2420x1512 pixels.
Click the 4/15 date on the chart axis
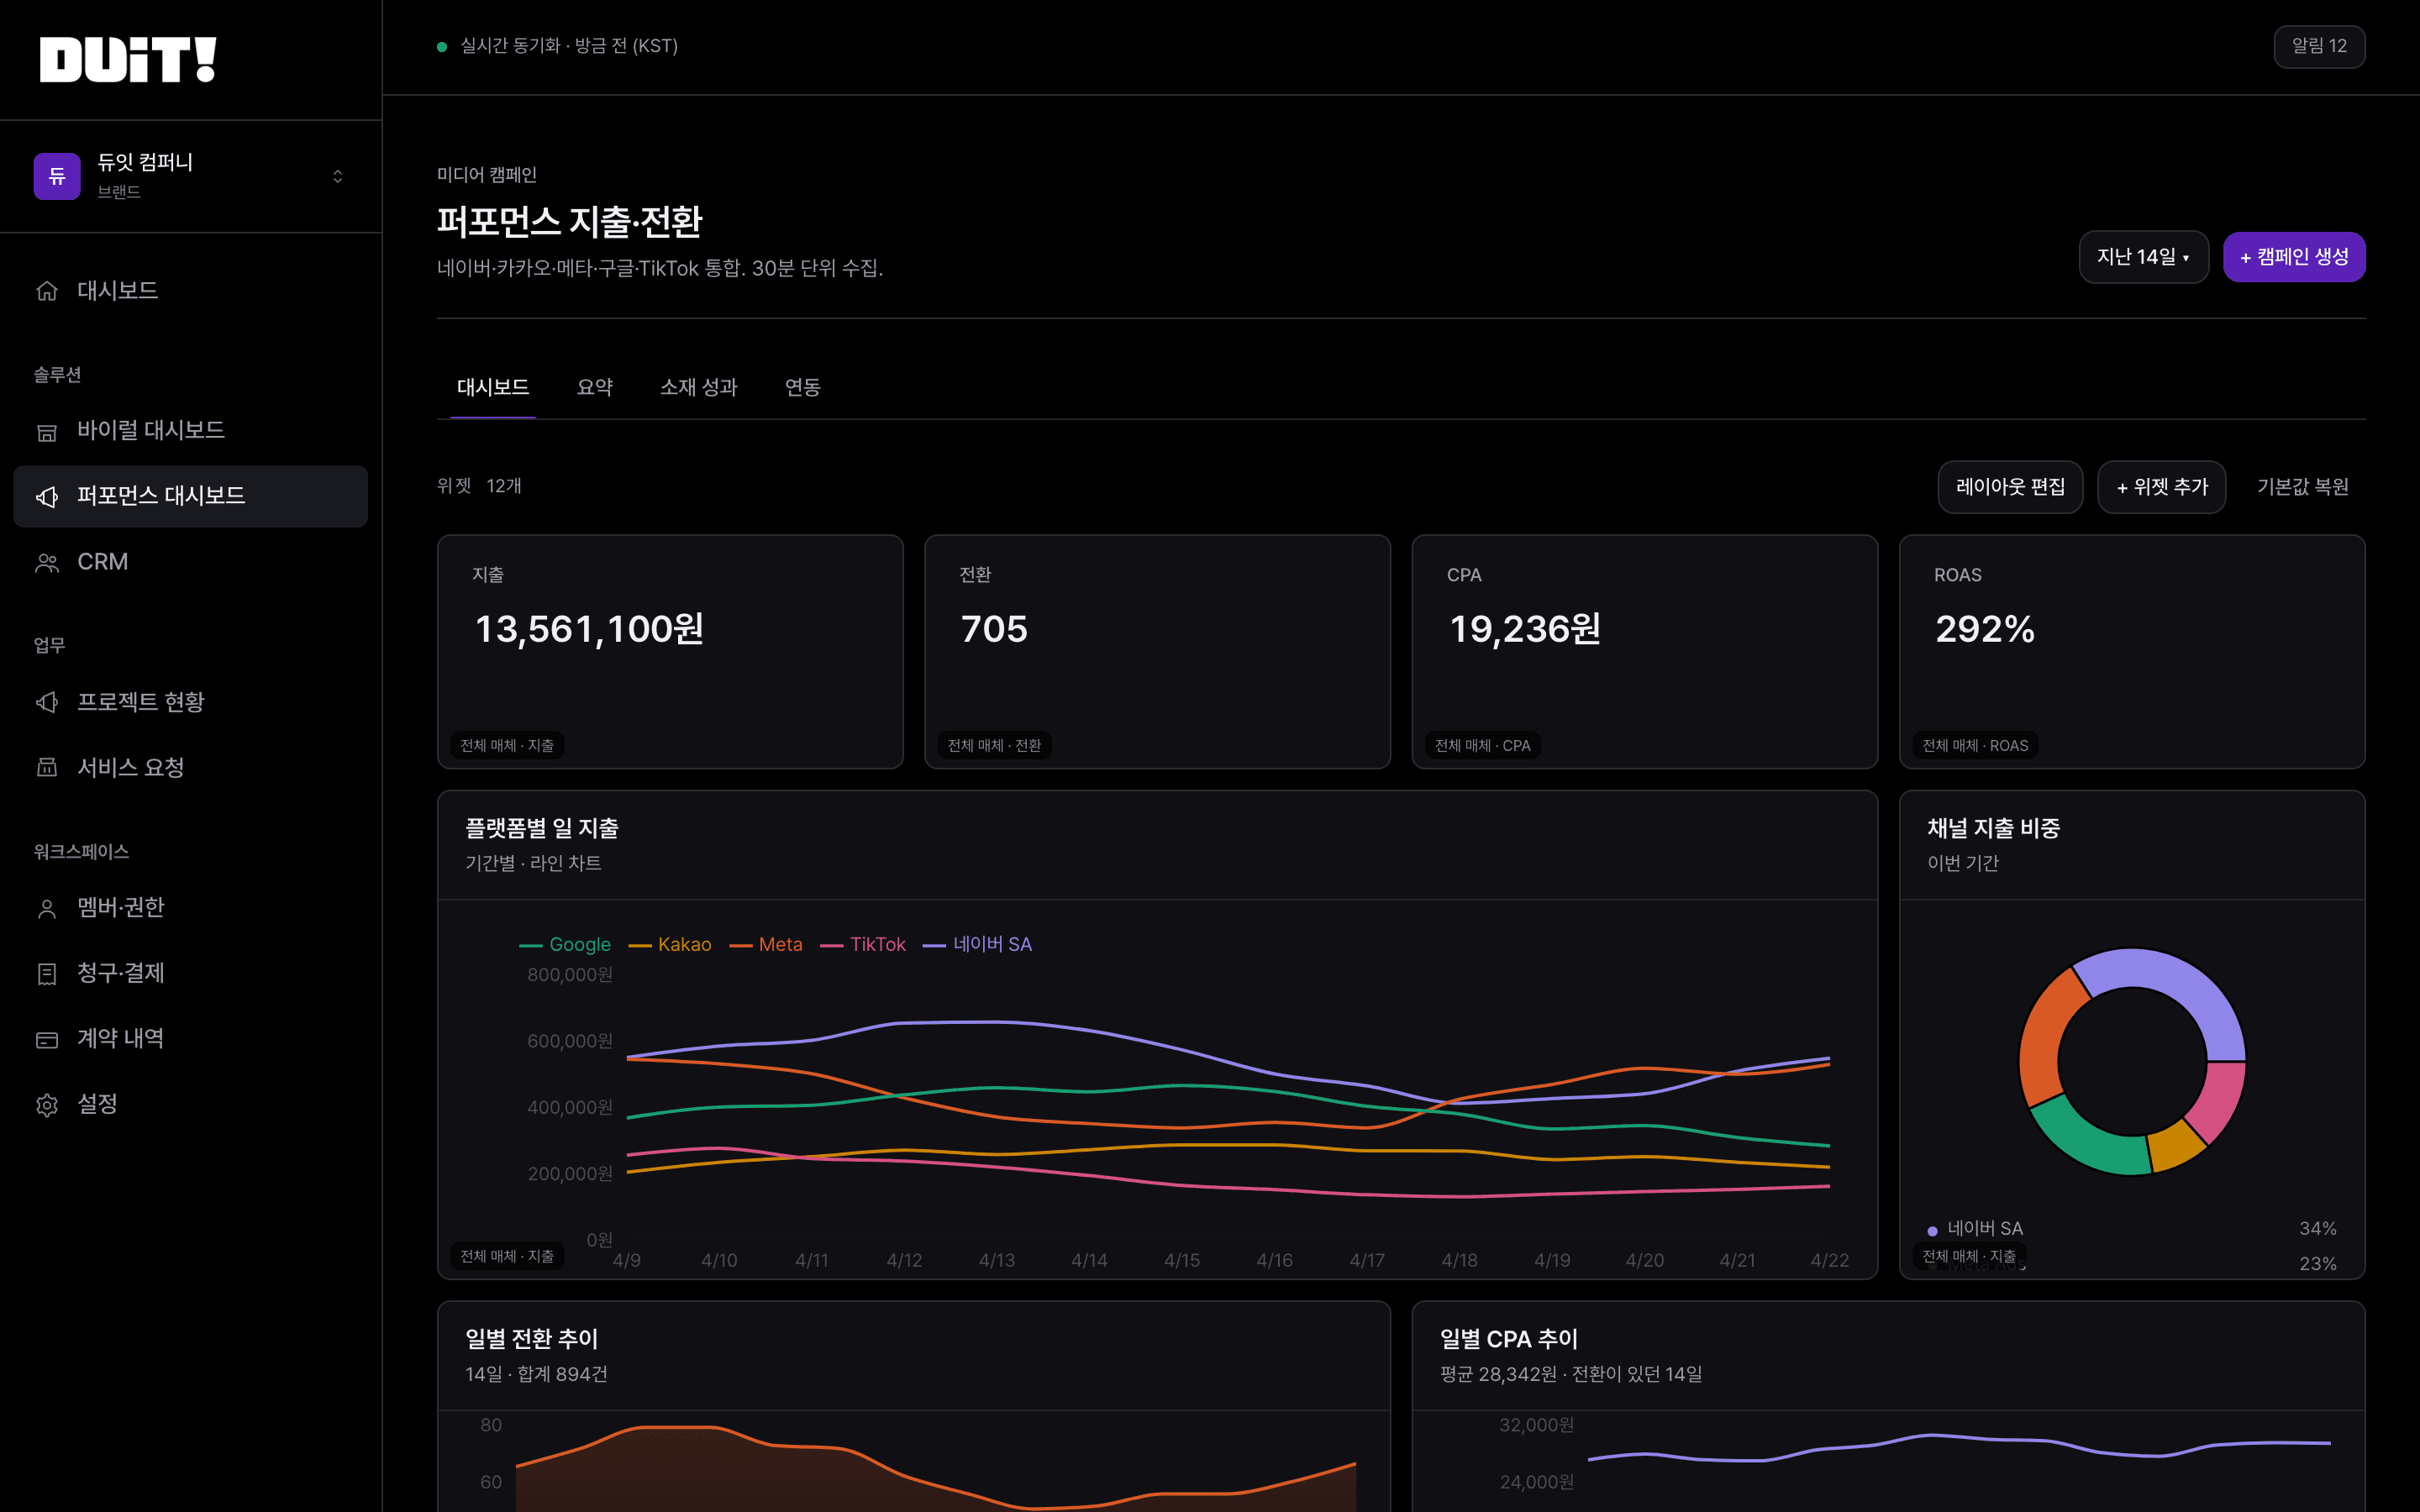point(1182,1261)
